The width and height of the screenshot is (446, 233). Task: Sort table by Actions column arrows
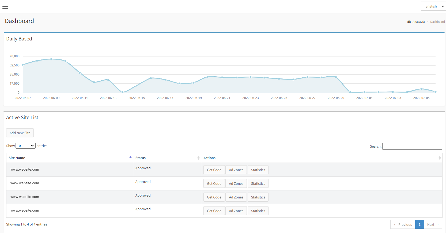(x=439, y=158)
